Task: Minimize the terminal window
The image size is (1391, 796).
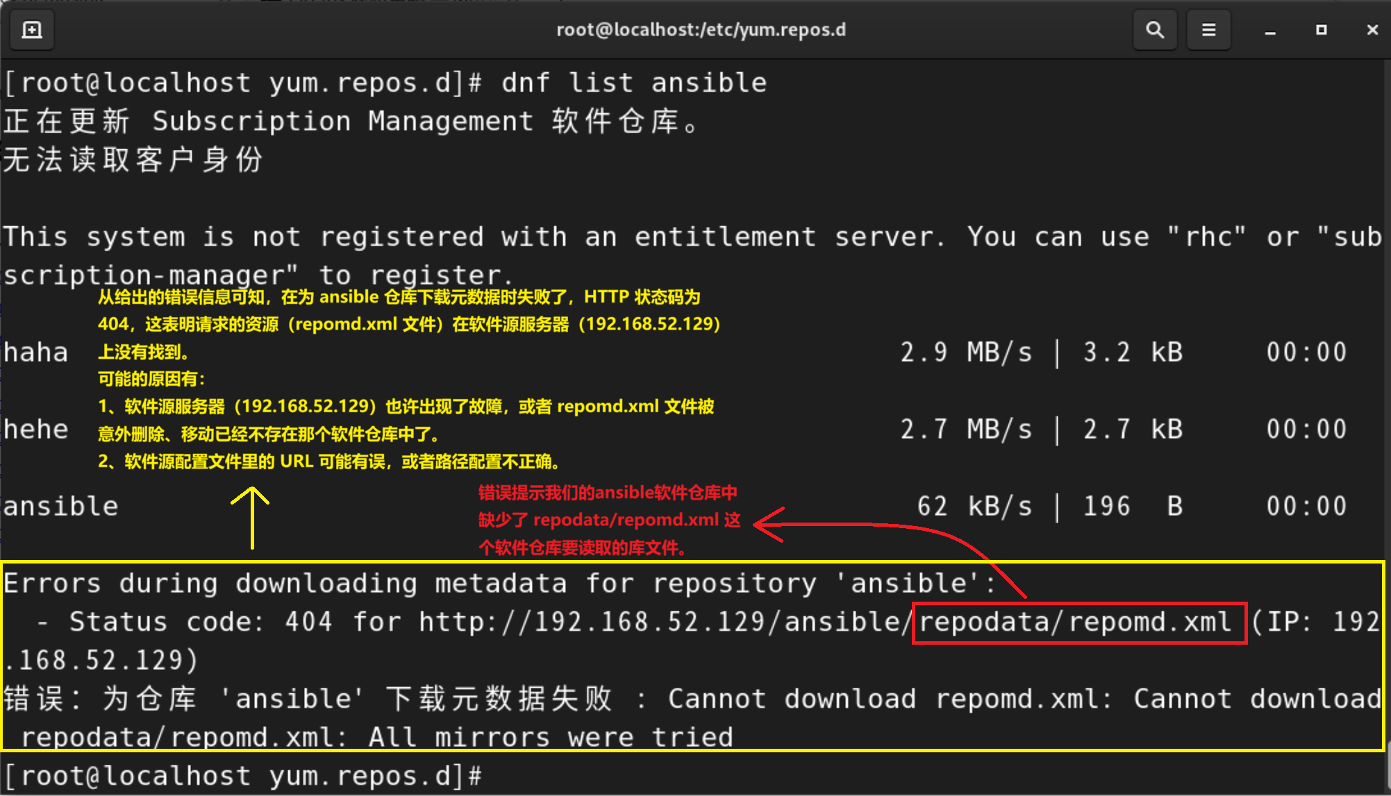Action: [1269, 31]
